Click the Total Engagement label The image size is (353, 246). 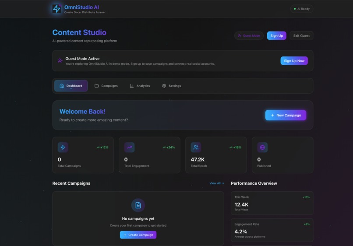point(137,166)
